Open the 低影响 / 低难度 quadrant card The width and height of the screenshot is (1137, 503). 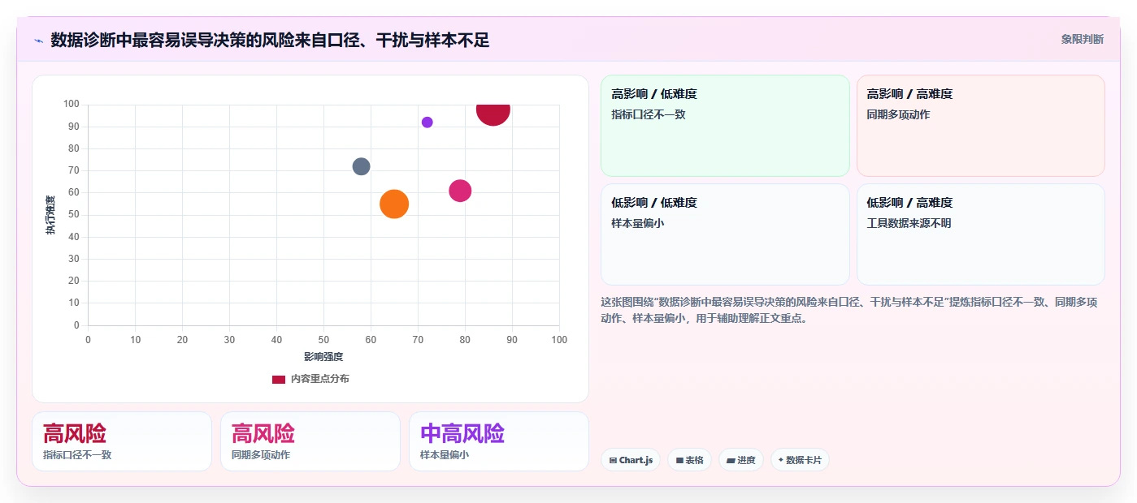(x=725, y=234)
